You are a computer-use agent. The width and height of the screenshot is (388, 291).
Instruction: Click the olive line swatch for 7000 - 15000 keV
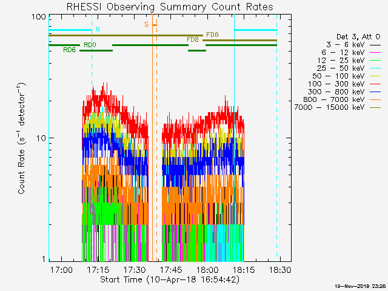(375, 107)
